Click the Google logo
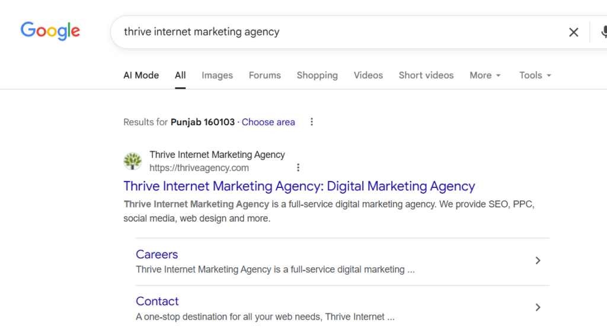Screen dimensions: 607x331 pos(50,31)
